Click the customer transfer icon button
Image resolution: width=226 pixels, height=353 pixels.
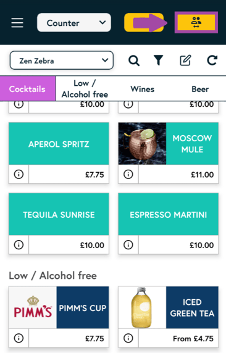click(x=196, y=22)
